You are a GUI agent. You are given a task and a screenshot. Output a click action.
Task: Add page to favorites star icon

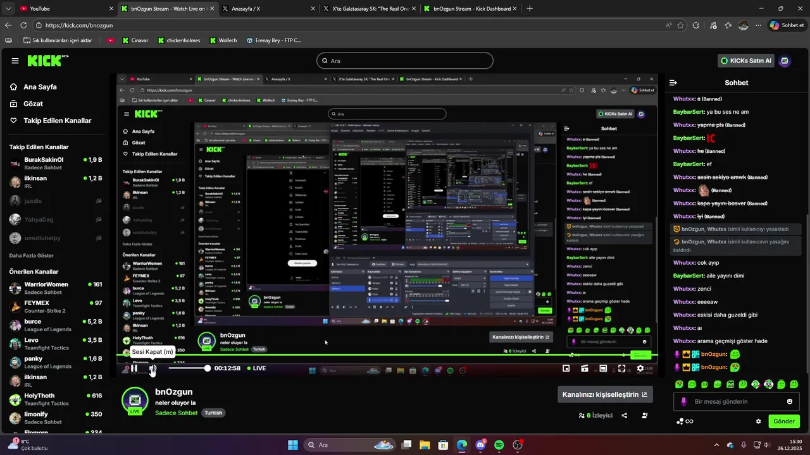click(x=681, y=25)
